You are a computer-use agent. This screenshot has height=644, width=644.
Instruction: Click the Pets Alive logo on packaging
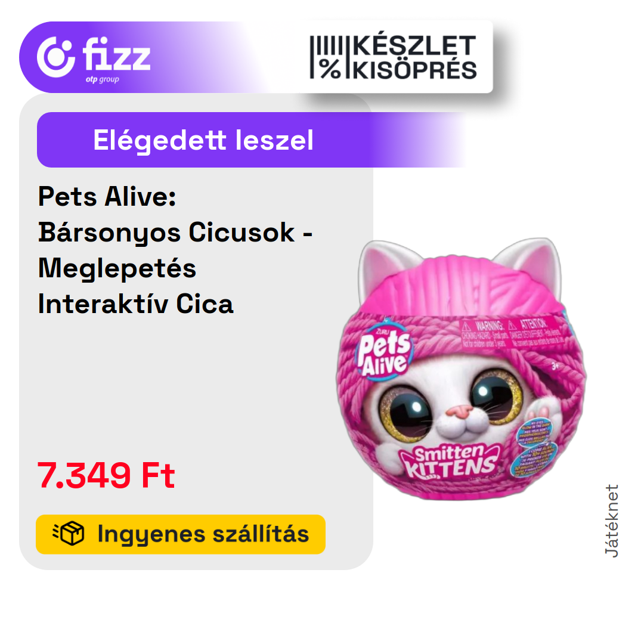tap(383, 352)
